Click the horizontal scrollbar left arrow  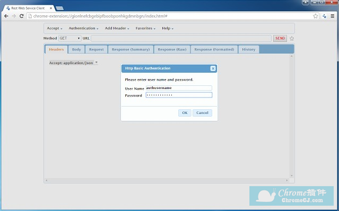[x=47, y=180]
